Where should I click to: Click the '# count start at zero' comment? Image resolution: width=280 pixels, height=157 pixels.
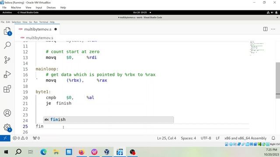tap(73, 52)
